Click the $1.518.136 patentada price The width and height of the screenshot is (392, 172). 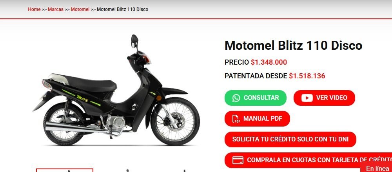pos(307,76)
